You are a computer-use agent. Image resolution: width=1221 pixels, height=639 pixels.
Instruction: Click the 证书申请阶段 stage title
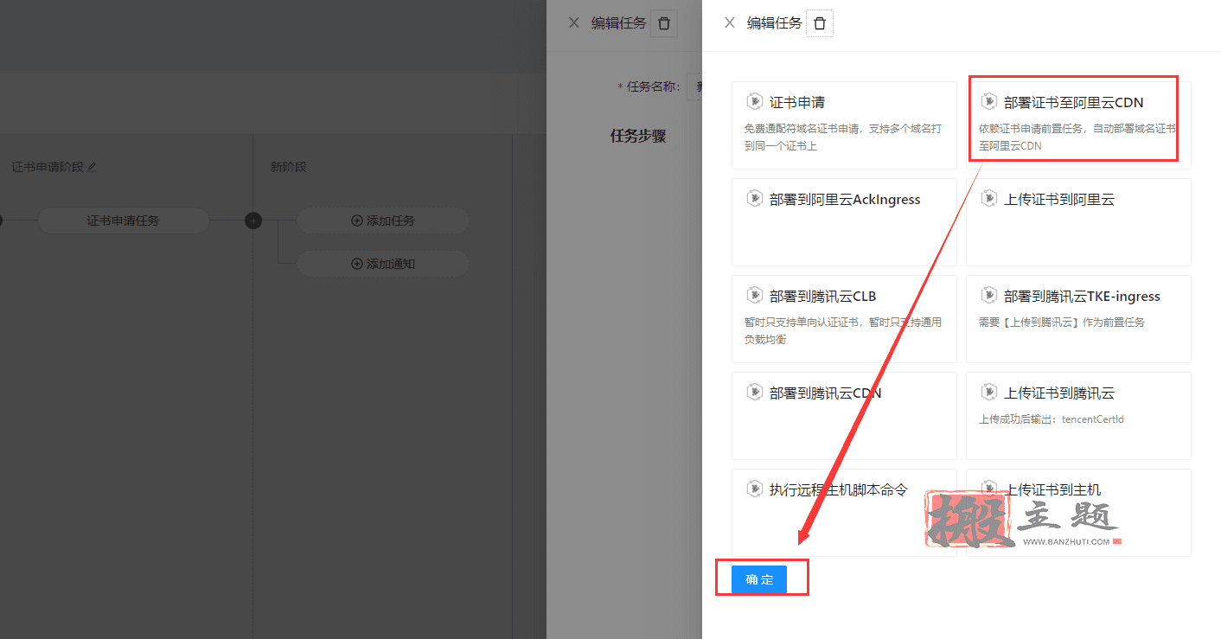[48, 167]
